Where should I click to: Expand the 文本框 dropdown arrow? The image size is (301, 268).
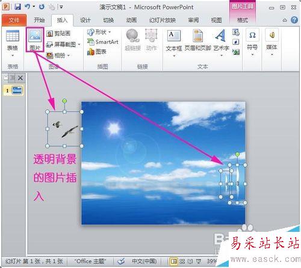coord(174,56)
